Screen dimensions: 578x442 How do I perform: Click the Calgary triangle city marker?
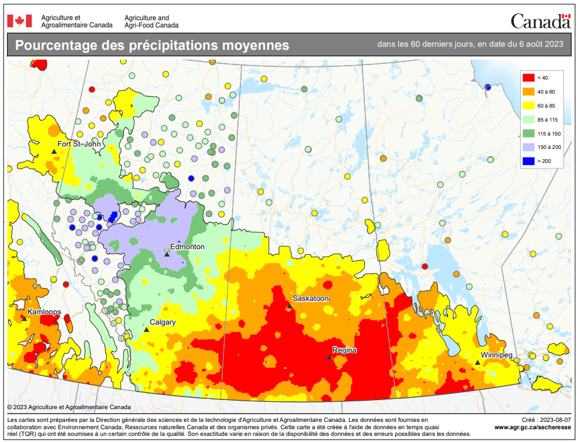point(146,330)
